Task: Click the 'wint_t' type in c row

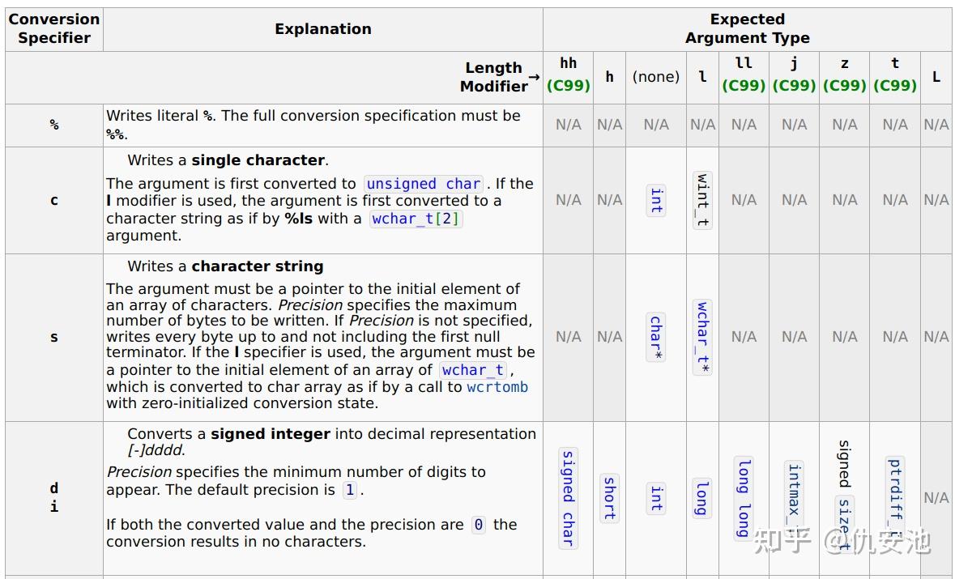Action: click(702, 200)
